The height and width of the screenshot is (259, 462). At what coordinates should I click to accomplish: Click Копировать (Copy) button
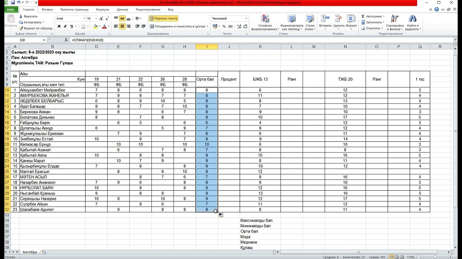[32, 22]
